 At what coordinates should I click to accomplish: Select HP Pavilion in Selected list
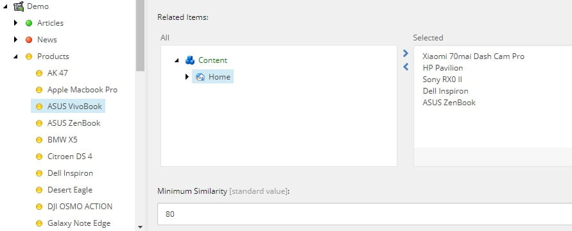pos(442,68)
